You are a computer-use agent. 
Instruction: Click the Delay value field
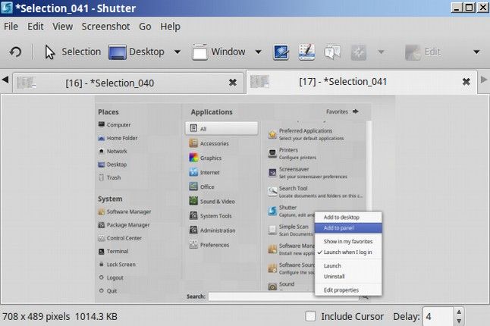[438, 316]
